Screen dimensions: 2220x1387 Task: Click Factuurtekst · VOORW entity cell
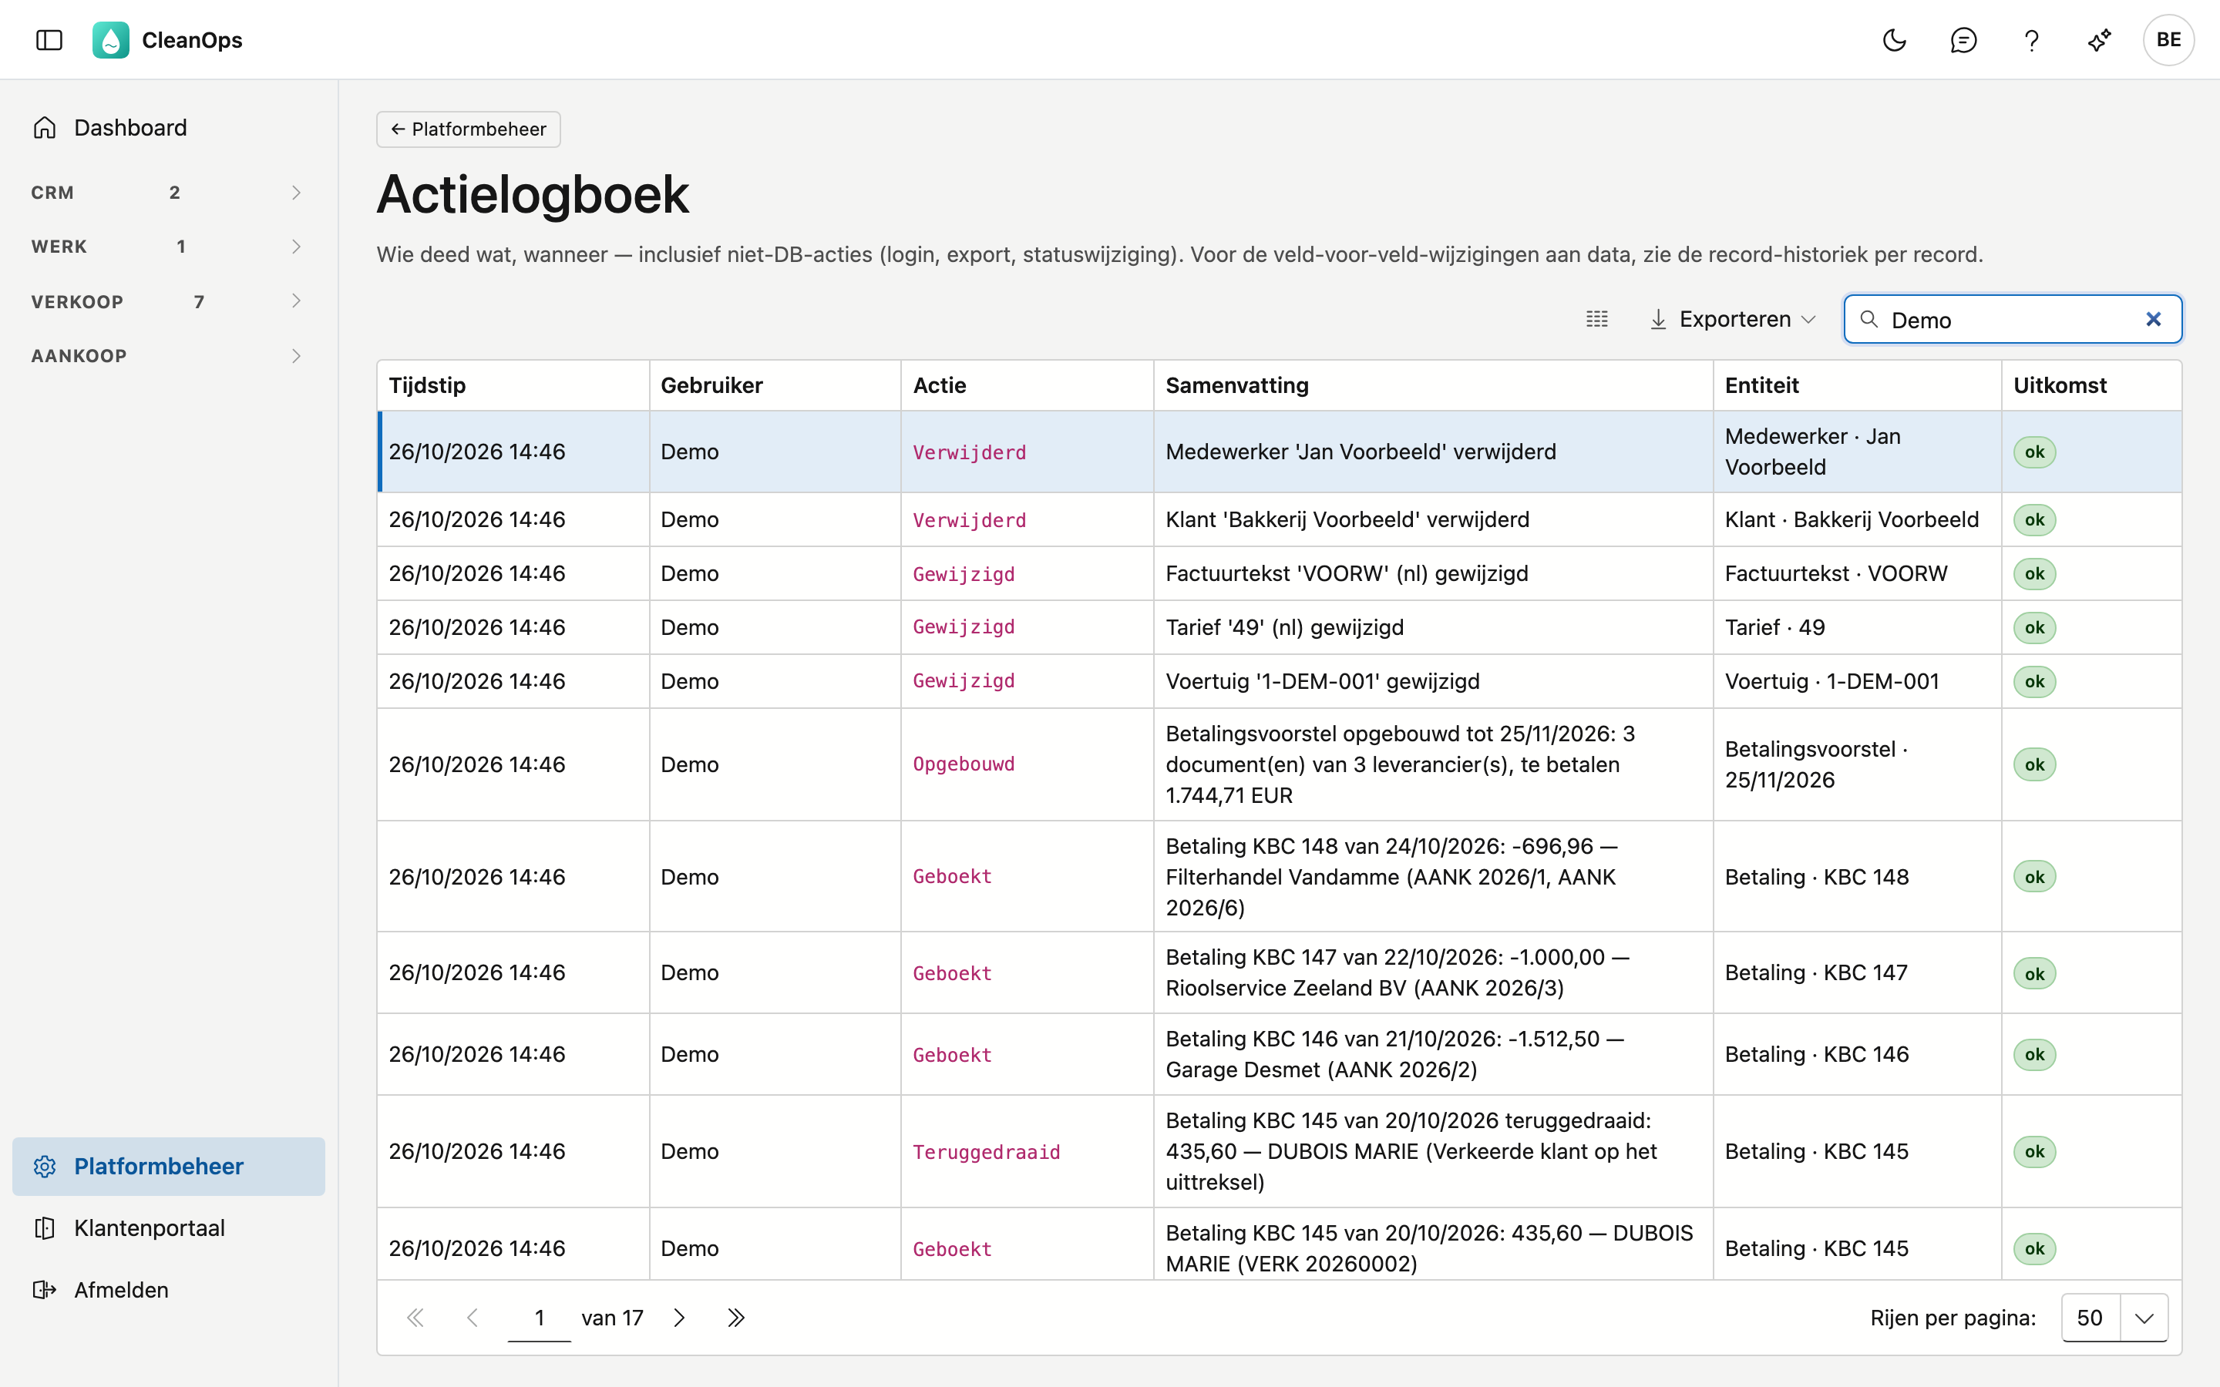pyautogui.click(x=1856, y=573)
